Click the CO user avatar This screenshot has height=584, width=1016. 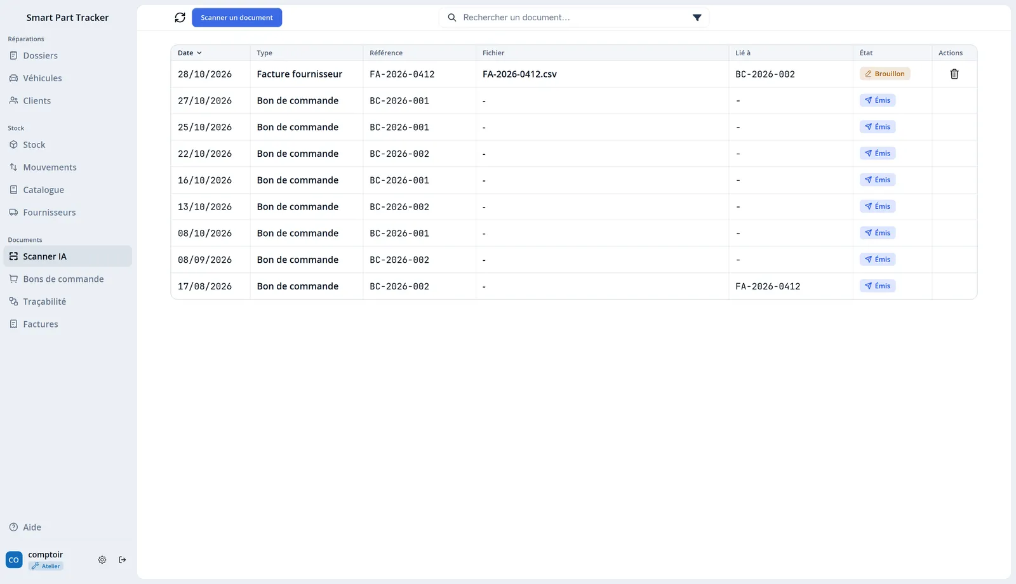[14, 560]
